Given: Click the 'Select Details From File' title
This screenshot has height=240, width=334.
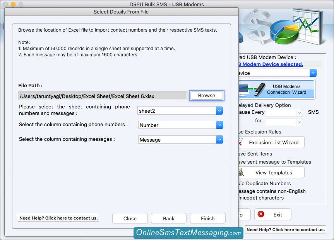Looking at the screenshot, I should pos(121,12).
